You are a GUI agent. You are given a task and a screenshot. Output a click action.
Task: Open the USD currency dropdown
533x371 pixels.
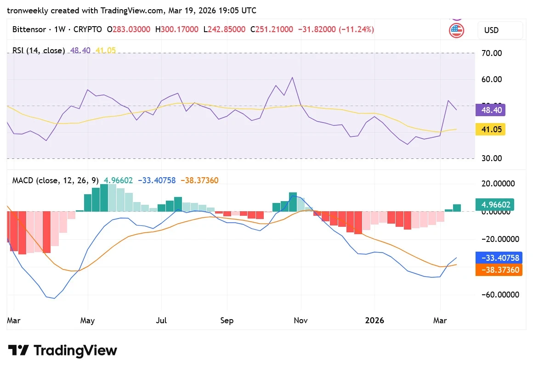point(500,30)
